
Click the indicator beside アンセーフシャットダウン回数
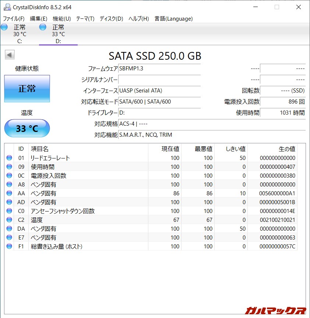(x=9, y=211)
